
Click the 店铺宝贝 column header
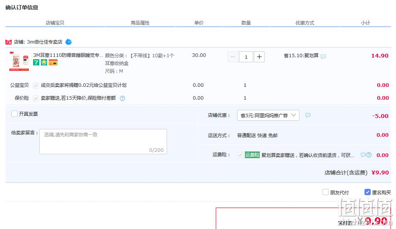(55, 23)
